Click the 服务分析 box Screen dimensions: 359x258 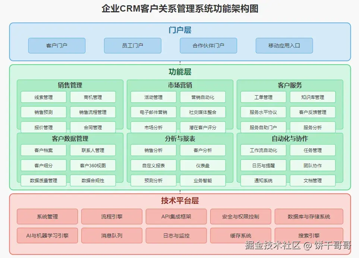tap(312, 127)
